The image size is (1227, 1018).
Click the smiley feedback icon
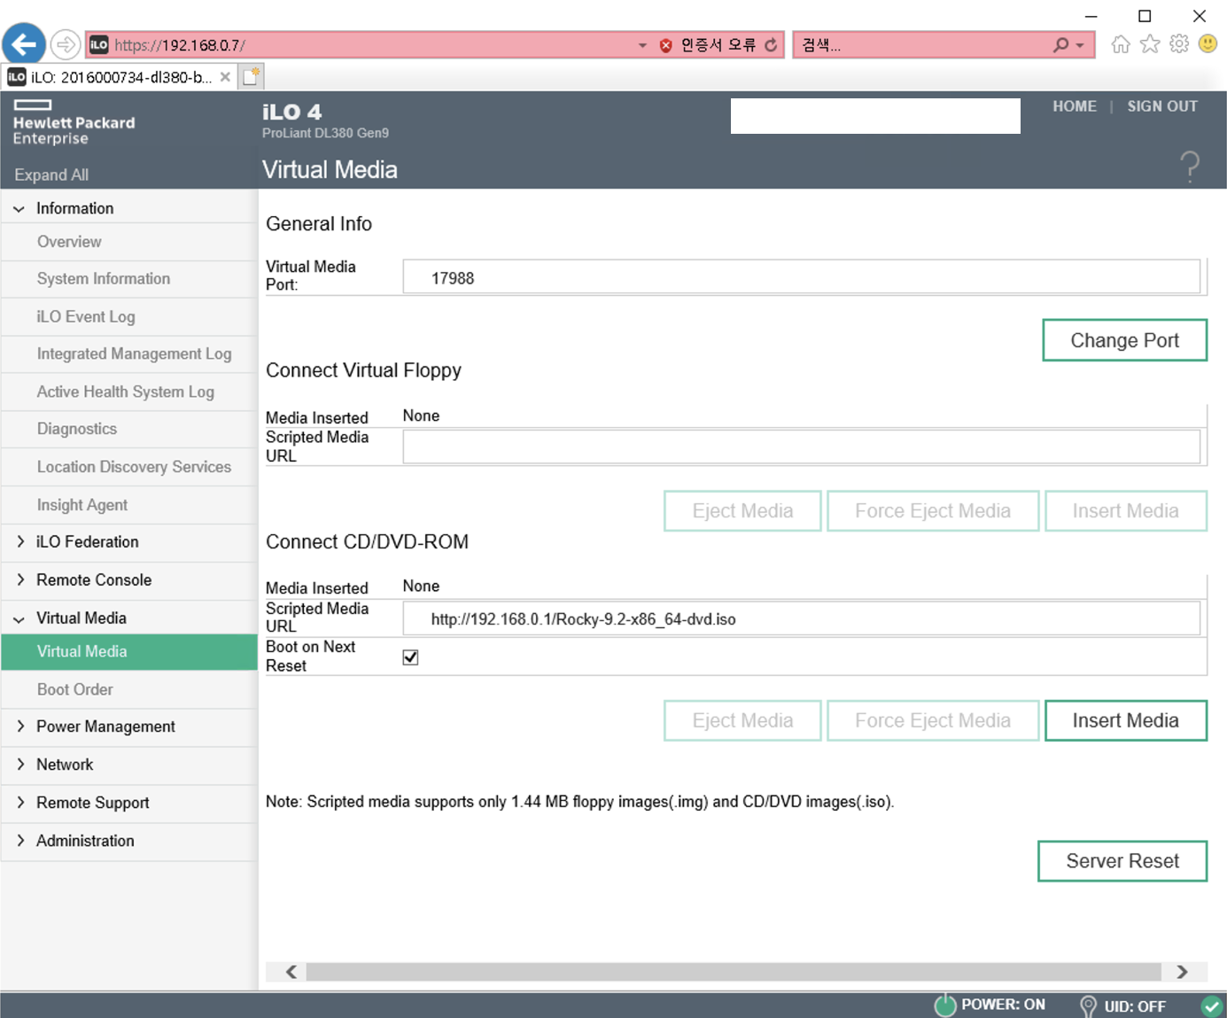pyautogui.click(x=1208, y=43)
